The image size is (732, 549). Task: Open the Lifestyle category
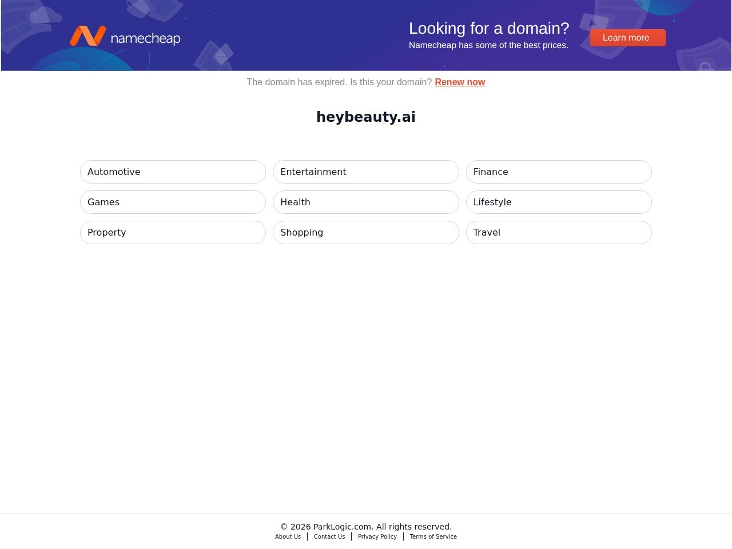tap(559, 202)
